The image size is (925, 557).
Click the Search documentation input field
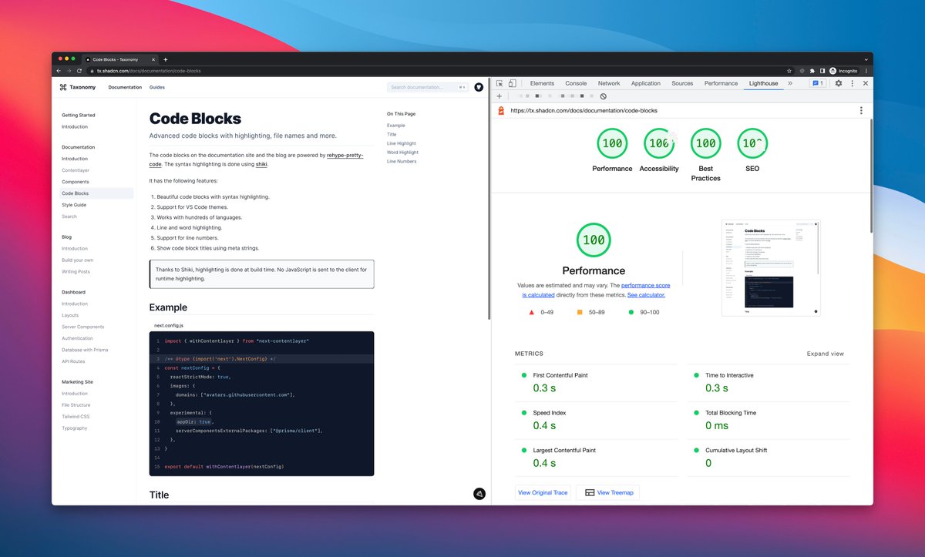tap(428, 87)
